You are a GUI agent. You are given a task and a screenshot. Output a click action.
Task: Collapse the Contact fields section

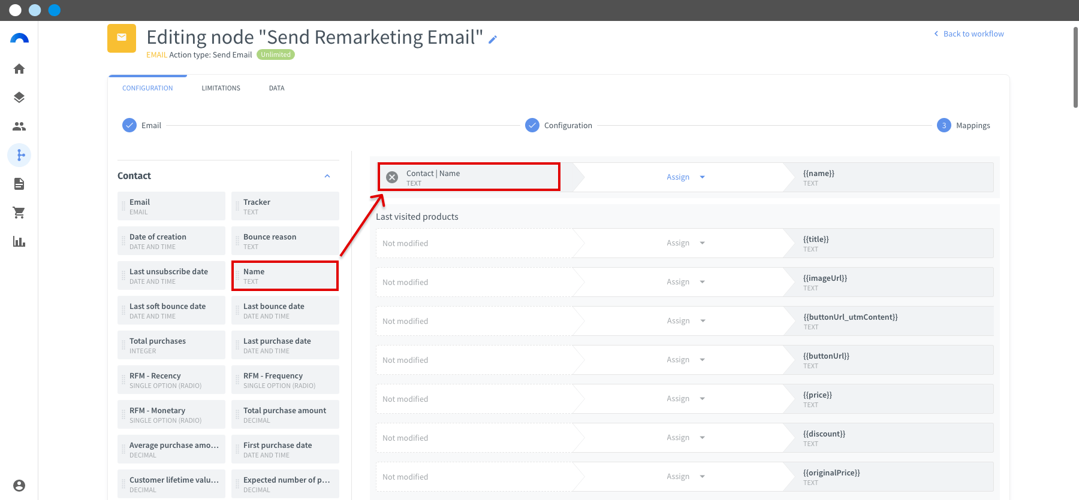click(x=327, y=176)
